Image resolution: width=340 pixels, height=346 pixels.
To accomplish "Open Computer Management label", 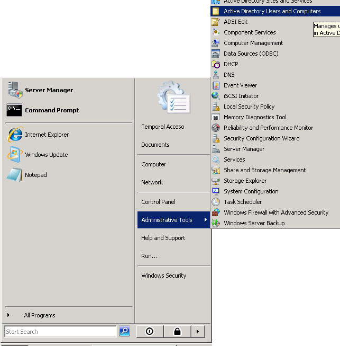I will click(x=253, y=43).
